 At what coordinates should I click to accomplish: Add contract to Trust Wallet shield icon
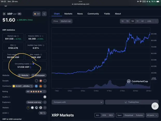pyautogui.click(x=36, y=86)
